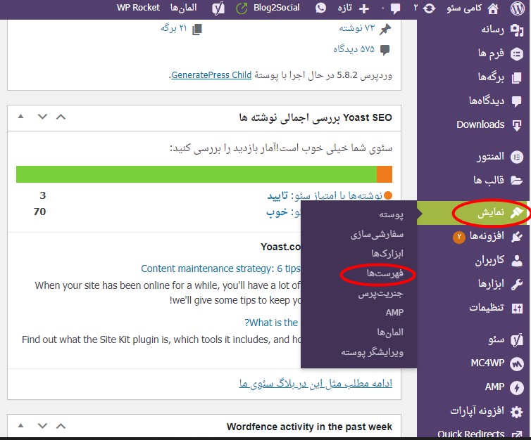Open the ۷۳ نوشته posts link
This screenshot has width=531, height=440.
tap(357, 28)
